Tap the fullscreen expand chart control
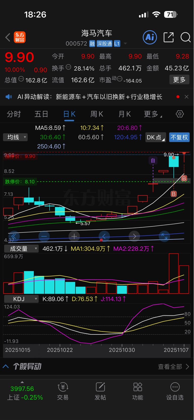Screen dimensions: 194x420 point(164,236)
